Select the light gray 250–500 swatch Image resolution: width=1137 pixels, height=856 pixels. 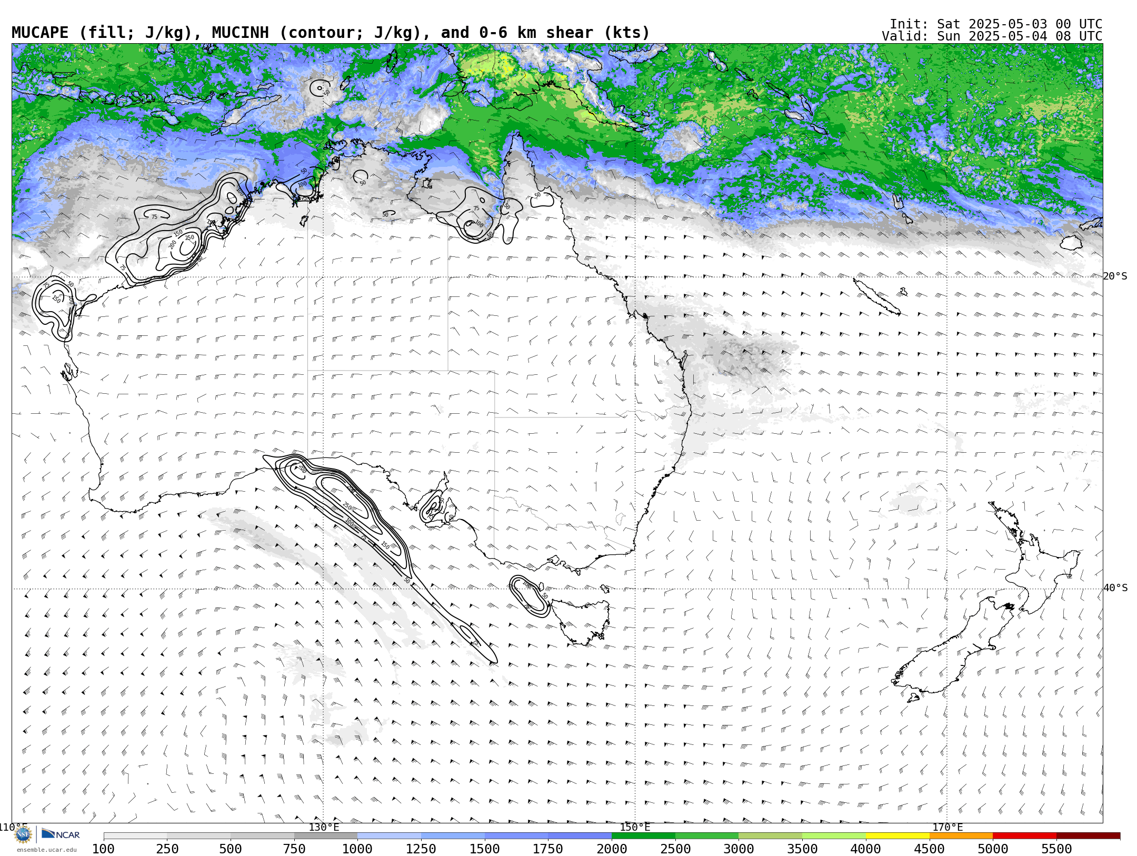point(198,836)
